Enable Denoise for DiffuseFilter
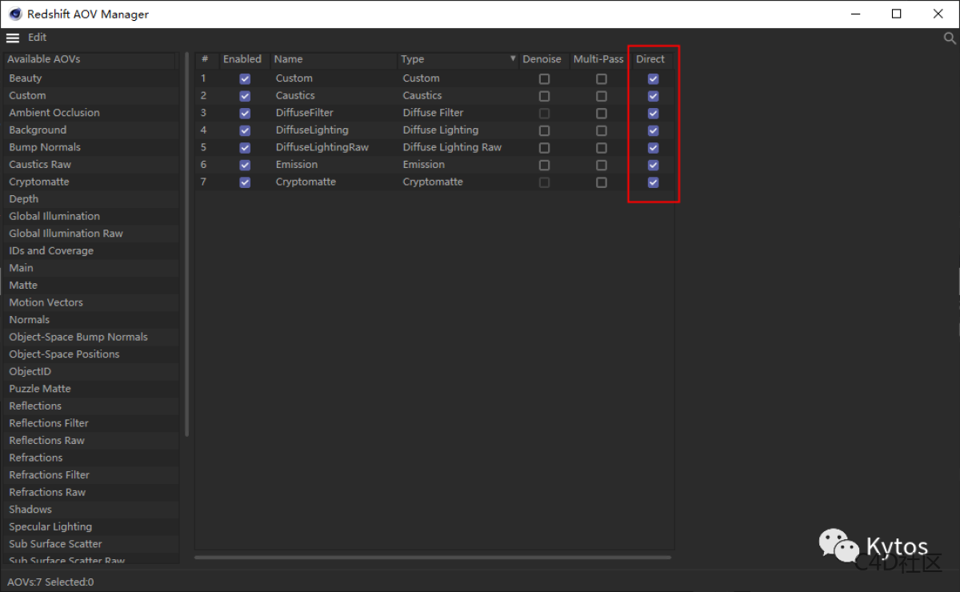The image size is (960, 592). pos(544,113)
